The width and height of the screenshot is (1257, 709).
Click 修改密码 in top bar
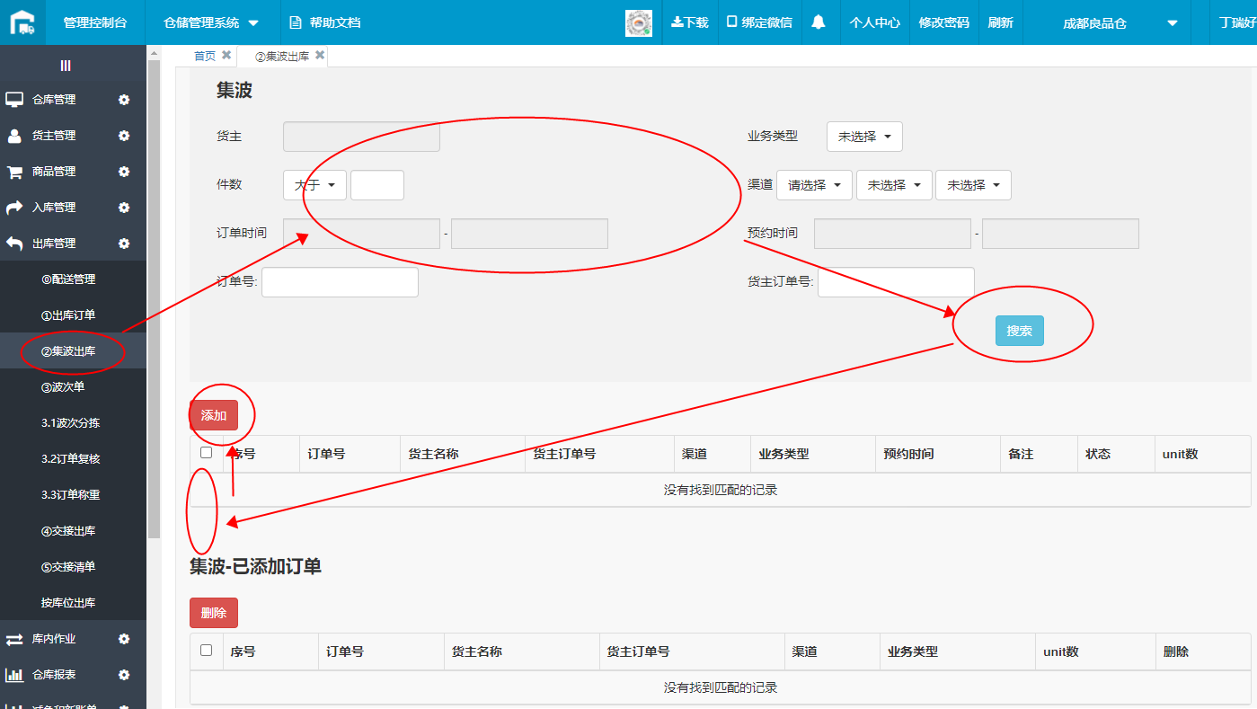pos(944,22)
